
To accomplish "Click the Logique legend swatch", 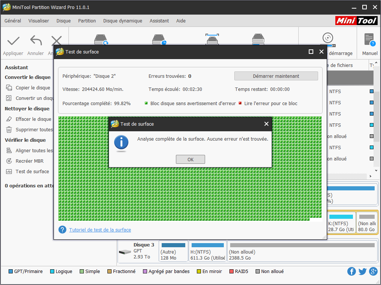I will [x=52, y=272].
